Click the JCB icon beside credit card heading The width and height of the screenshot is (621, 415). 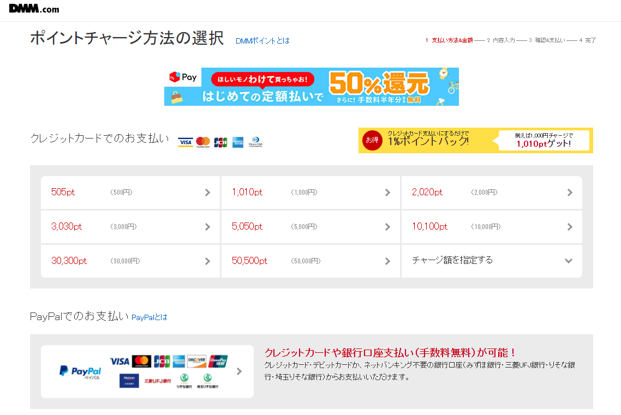(220, 142)
